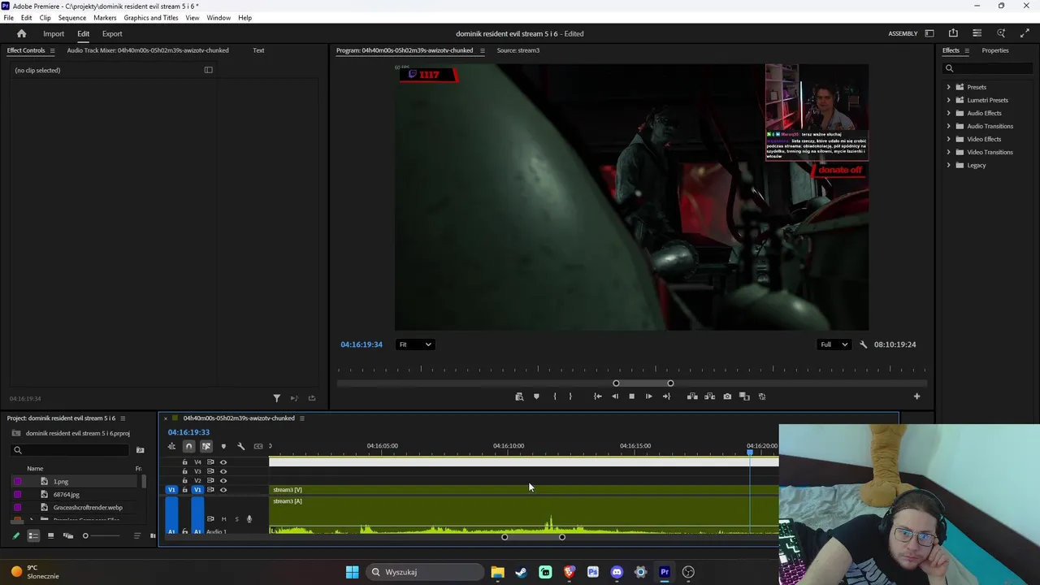Step forward one frame
The width and height of the screenshot is (1040, 585).
[648, 396]
